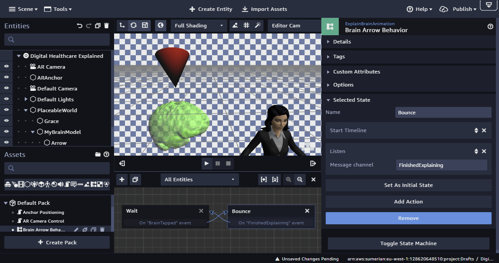Toggle visibility of Grace entity

pos(7,121)
